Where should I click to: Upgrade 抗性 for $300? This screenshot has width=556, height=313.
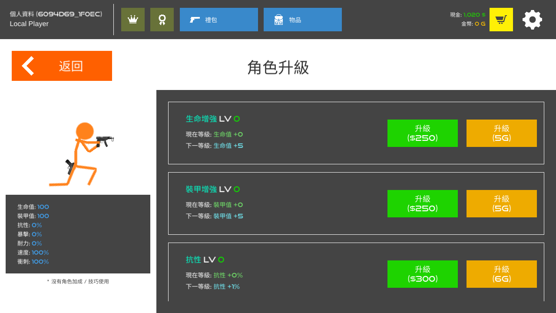(x=423, y=274)
